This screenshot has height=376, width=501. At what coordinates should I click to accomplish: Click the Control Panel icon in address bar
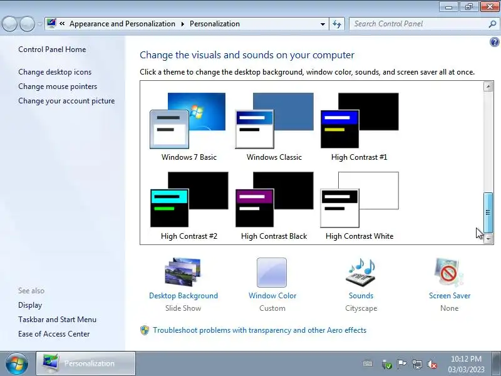point(51,23)
